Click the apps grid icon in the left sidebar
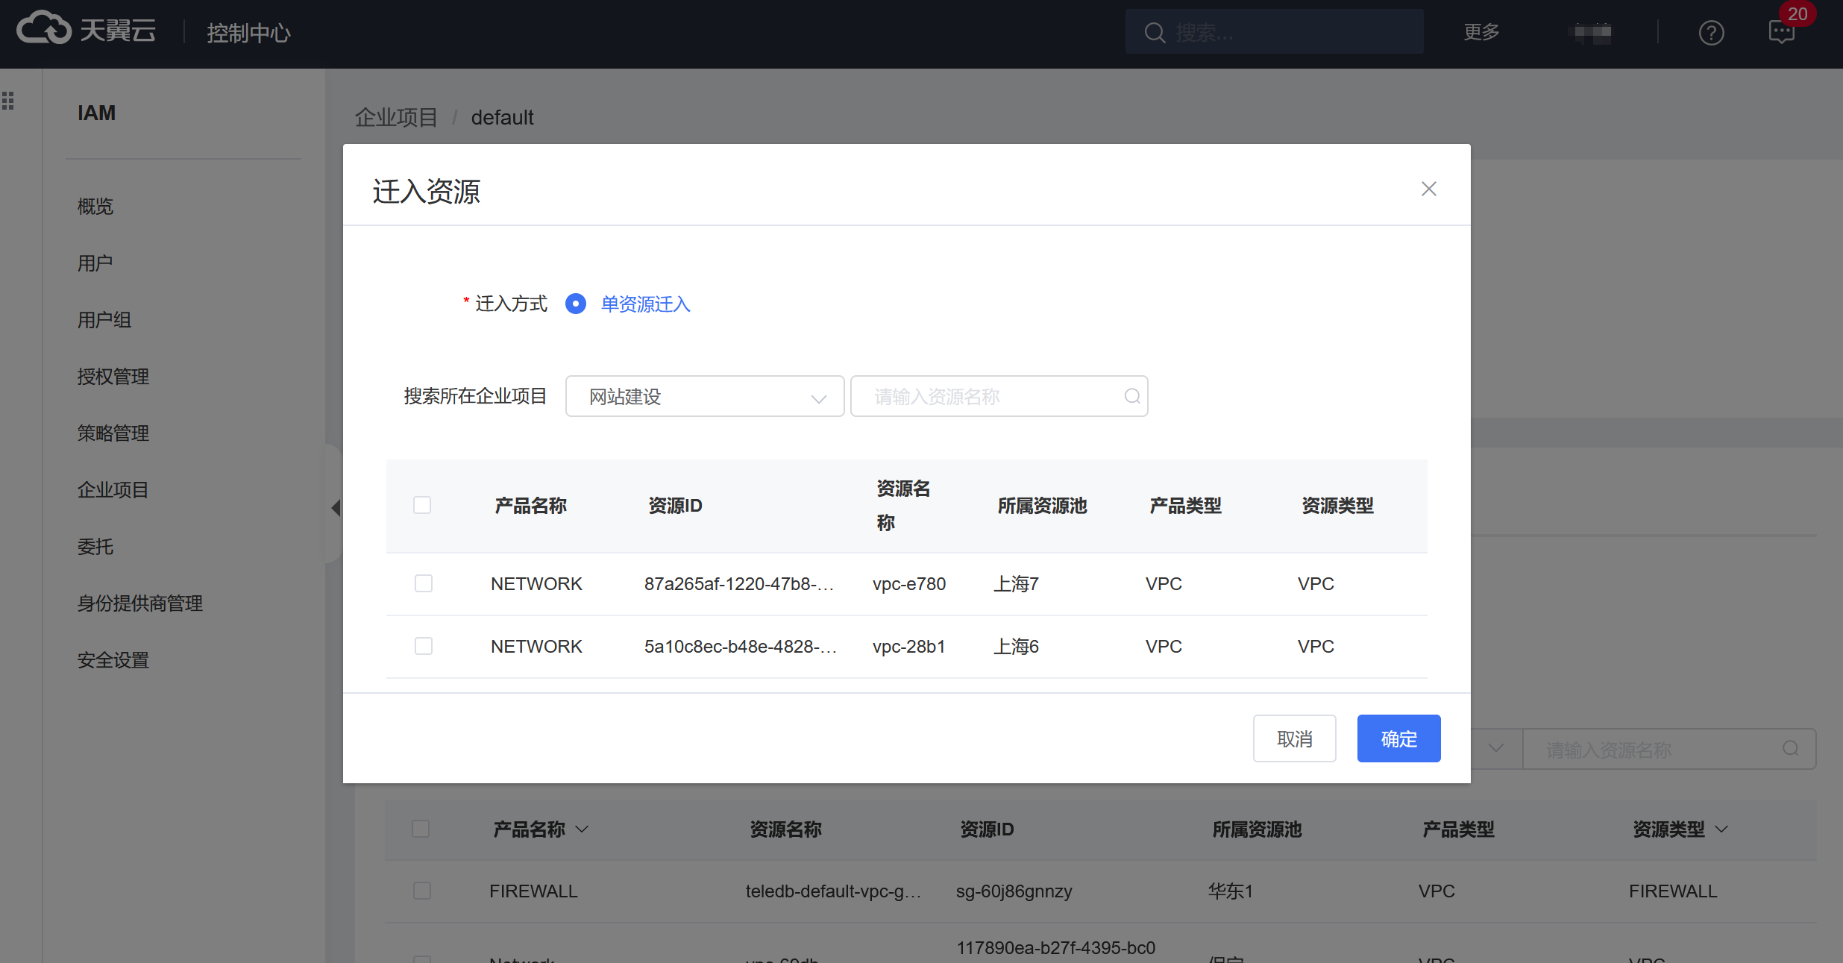This screenshot has width=1843, height=963. coord(8,100)
